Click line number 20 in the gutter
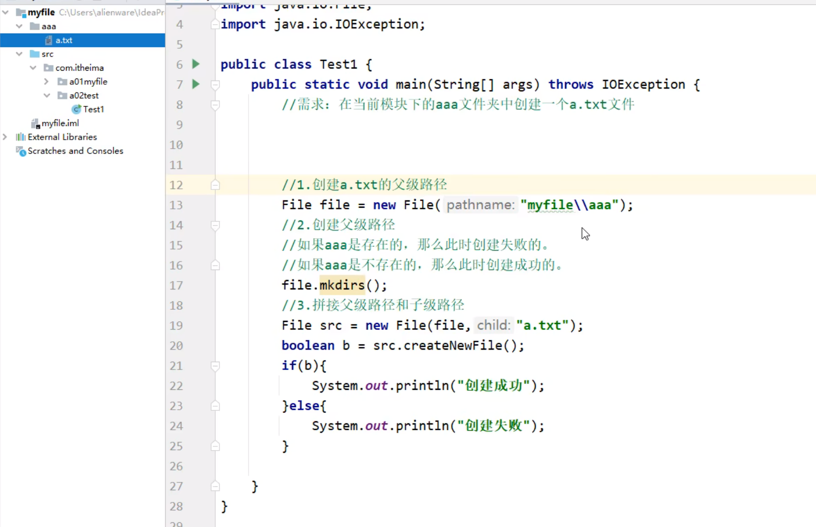816x527 pixels. coord(176,345)
